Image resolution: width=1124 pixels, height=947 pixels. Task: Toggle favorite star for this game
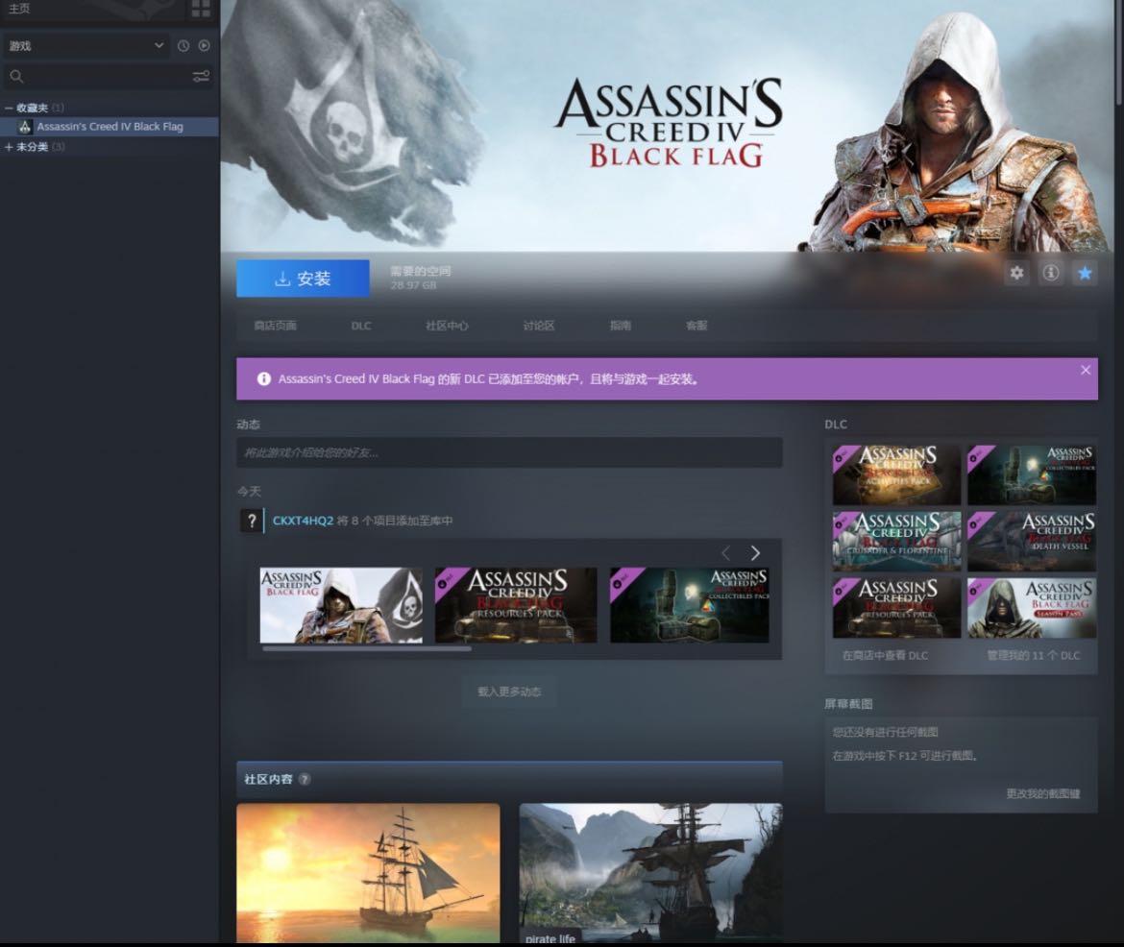[x=1085, y=273]
